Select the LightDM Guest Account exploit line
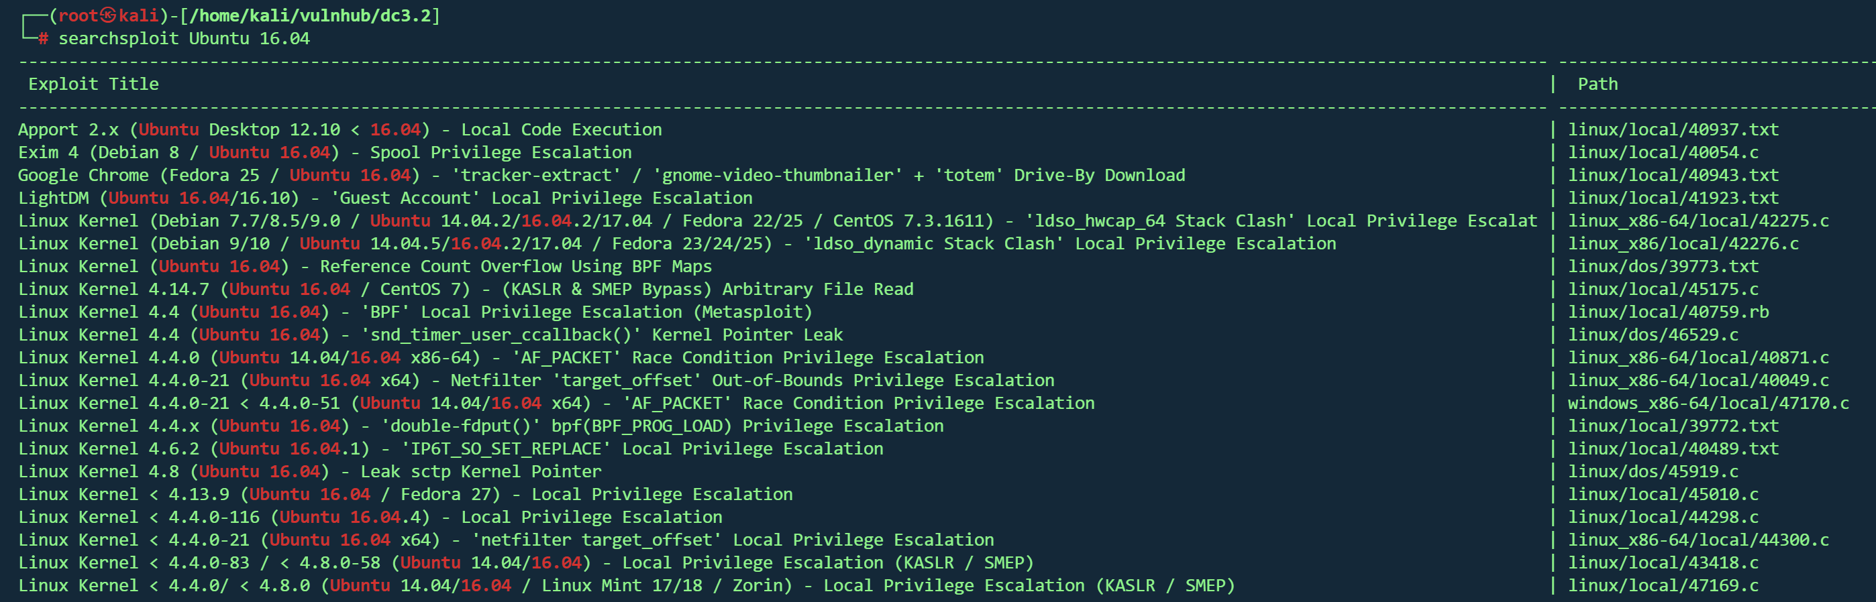 click(x=384, y=198)
